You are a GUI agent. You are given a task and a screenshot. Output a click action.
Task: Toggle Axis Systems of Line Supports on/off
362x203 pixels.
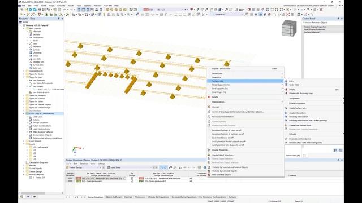coord(228,145)
